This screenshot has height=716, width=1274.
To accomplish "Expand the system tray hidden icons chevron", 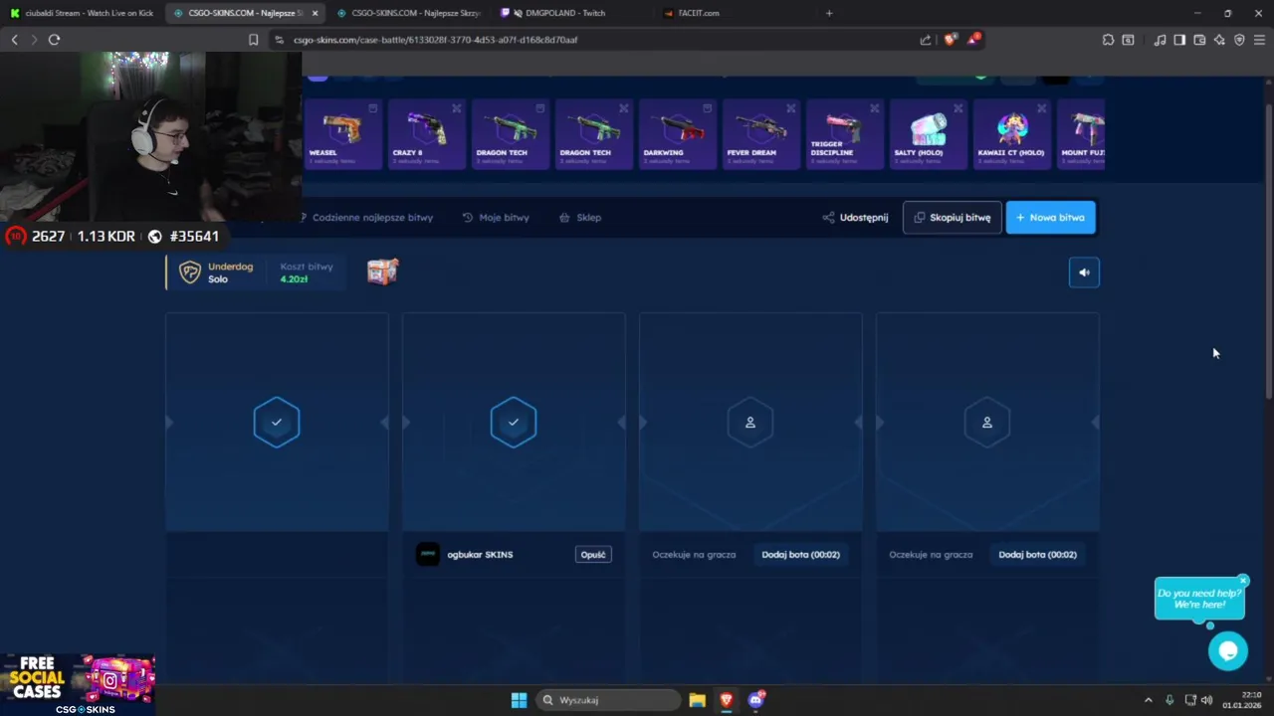I will click(x=1148, y=700).
